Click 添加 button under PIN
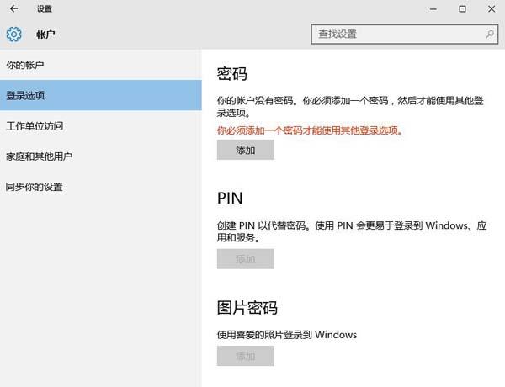Viewport: 505px width, 387px height. pos(246,259)
